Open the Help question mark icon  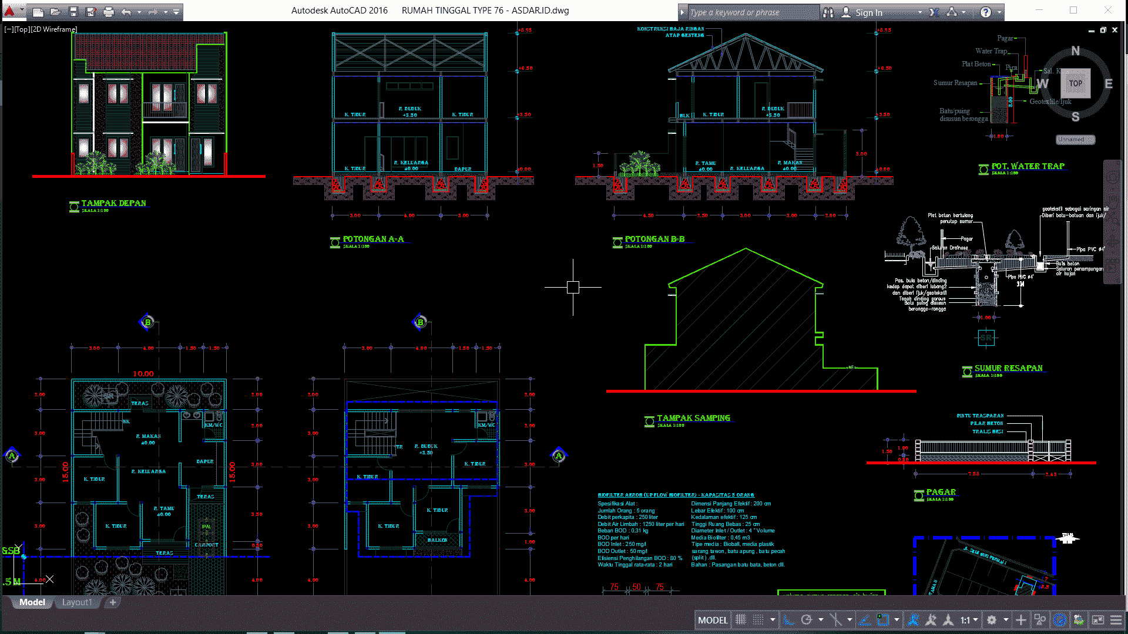click(986, 12)
